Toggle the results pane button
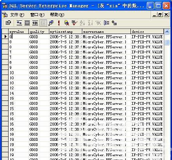The height and width of the screenshot is (160, 172). pos(43,23)
